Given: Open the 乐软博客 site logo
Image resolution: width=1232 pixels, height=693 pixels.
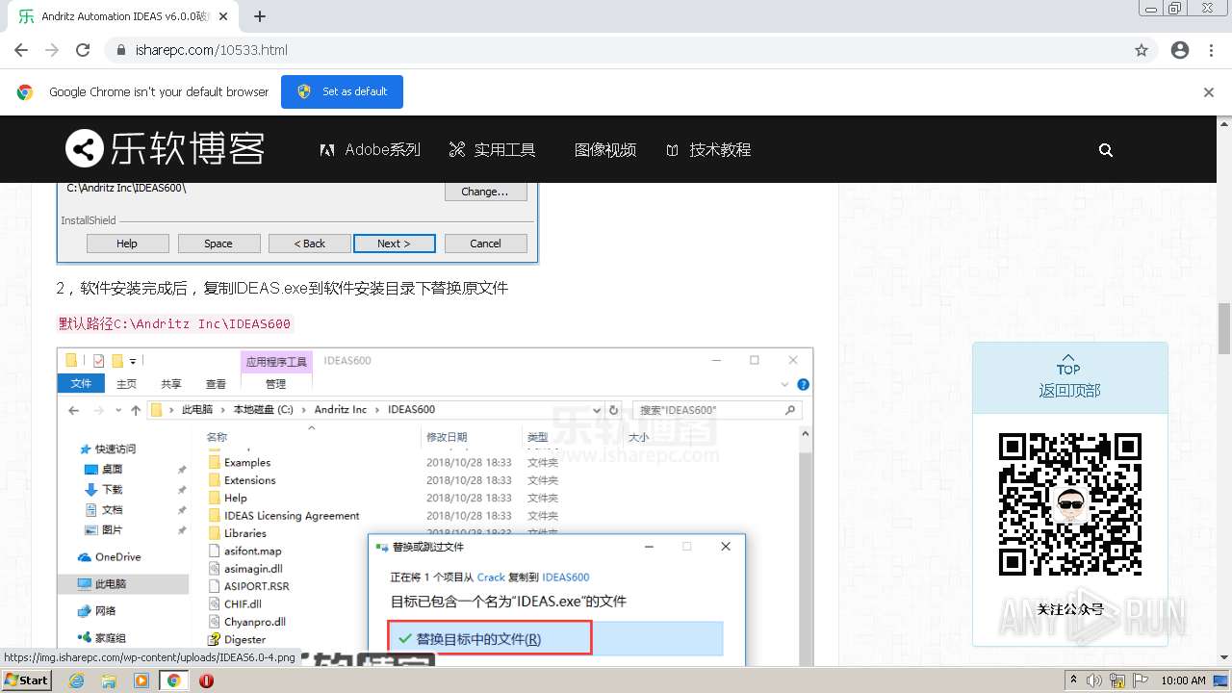Looking at the screenshot, I should (165, 149).
